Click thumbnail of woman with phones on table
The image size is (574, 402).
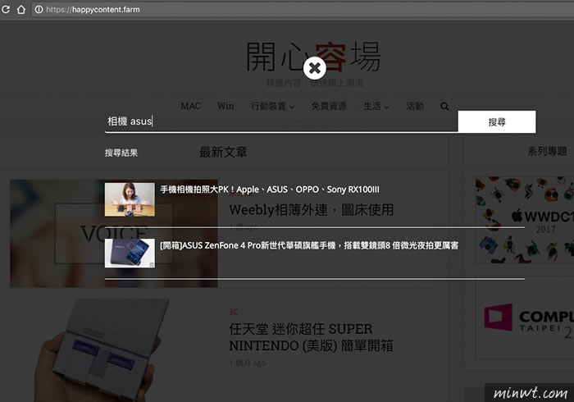point(130,199)
